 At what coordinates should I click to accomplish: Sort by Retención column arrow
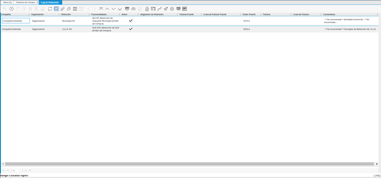[x=89, y=14]
